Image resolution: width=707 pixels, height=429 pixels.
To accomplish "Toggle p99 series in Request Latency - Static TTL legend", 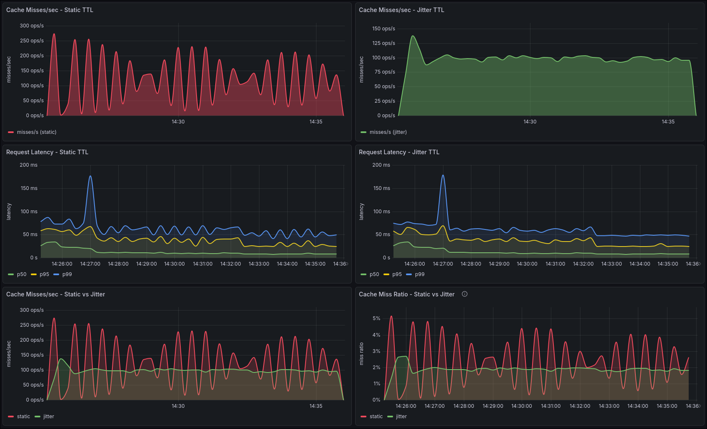I will click(67, 274).
